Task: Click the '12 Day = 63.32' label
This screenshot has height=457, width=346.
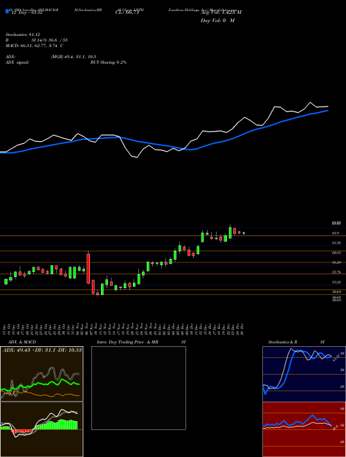Action: [27, 12]
